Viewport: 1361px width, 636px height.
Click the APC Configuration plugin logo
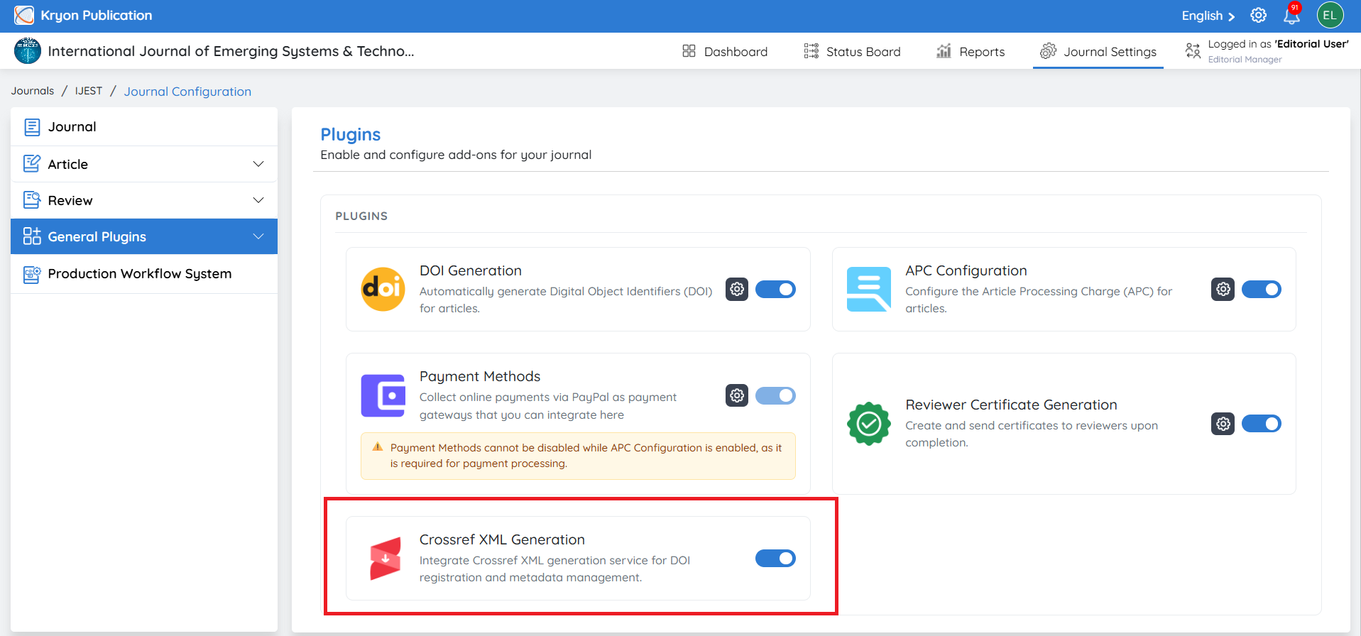[x=869, y=289]
